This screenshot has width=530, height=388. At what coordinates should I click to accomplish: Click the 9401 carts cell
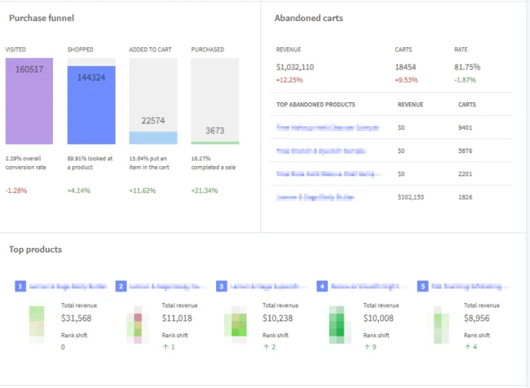(465, 128)
